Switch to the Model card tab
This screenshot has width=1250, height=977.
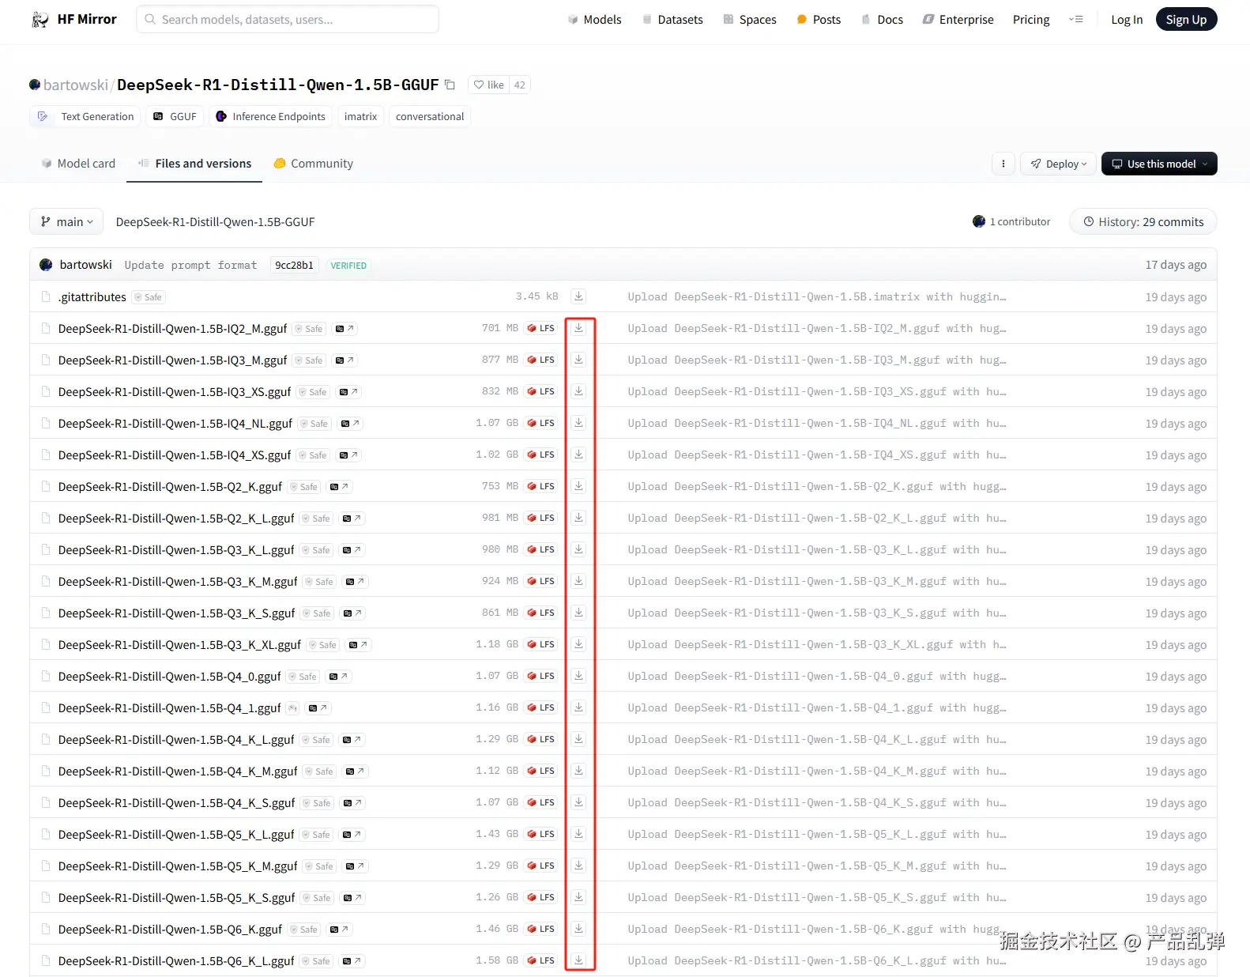[x=78, y=164]
